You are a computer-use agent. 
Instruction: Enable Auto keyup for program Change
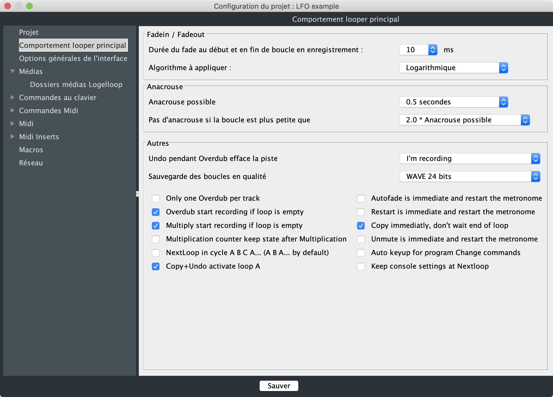(361, 253)
